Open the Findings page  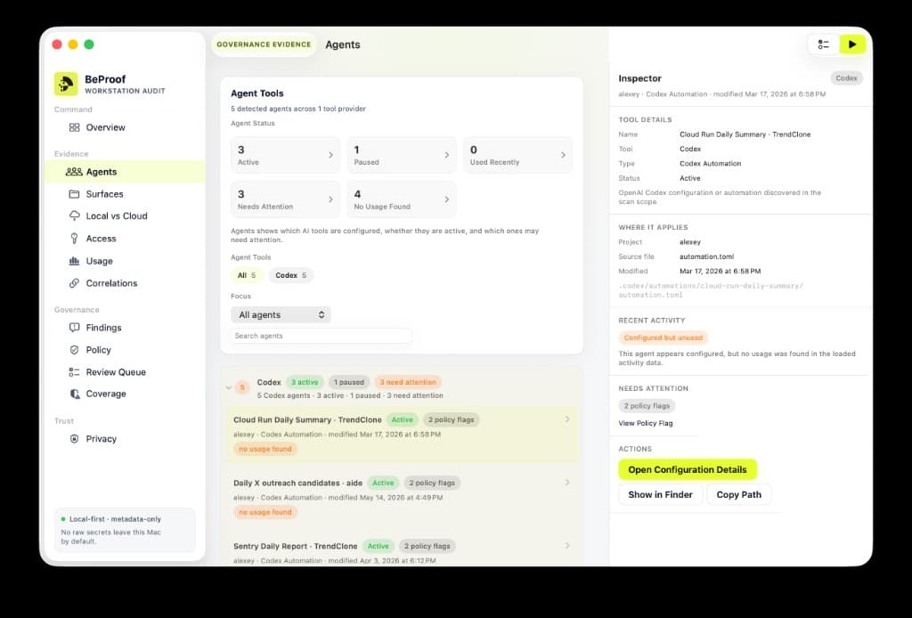pyautogui.click(x=103, y=328)
